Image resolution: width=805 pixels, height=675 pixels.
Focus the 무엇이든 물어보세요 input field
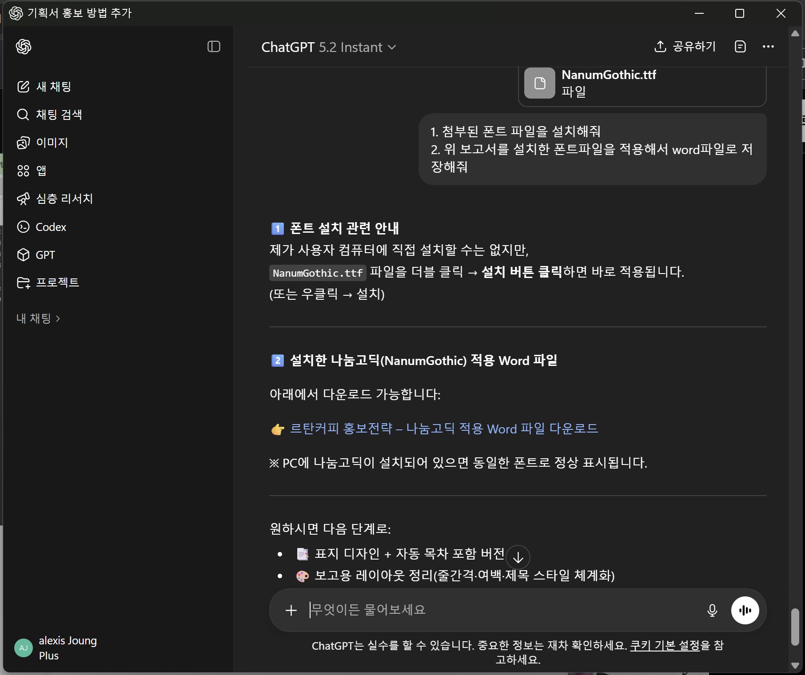point(502,610)
